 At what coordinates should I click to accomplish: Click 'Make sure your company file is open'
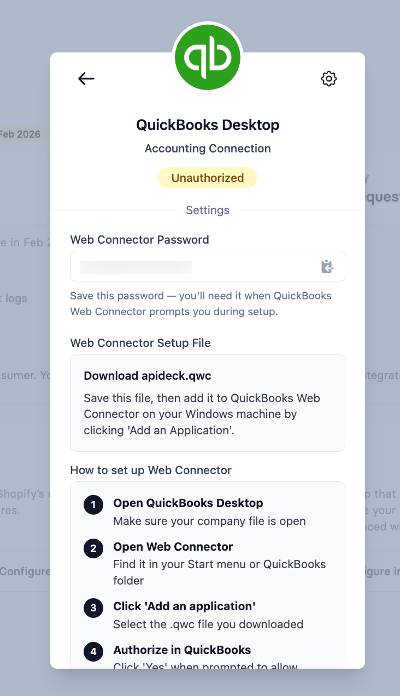pyautogui.click(x=209, y=521)
